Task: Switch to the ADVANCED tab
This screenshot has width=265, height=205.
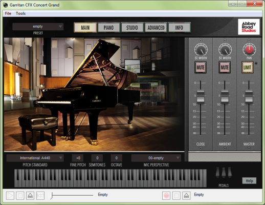Action: point(156,28)
